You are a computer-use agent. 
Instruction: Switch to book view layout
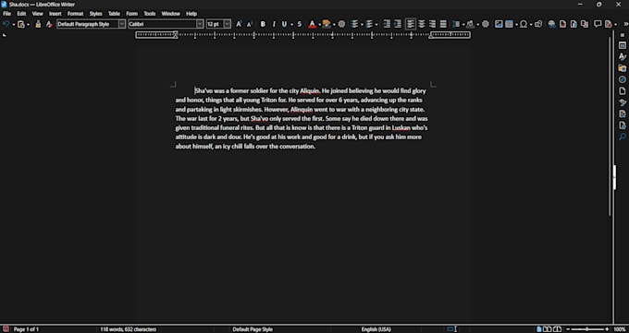[x=557, y=329]
